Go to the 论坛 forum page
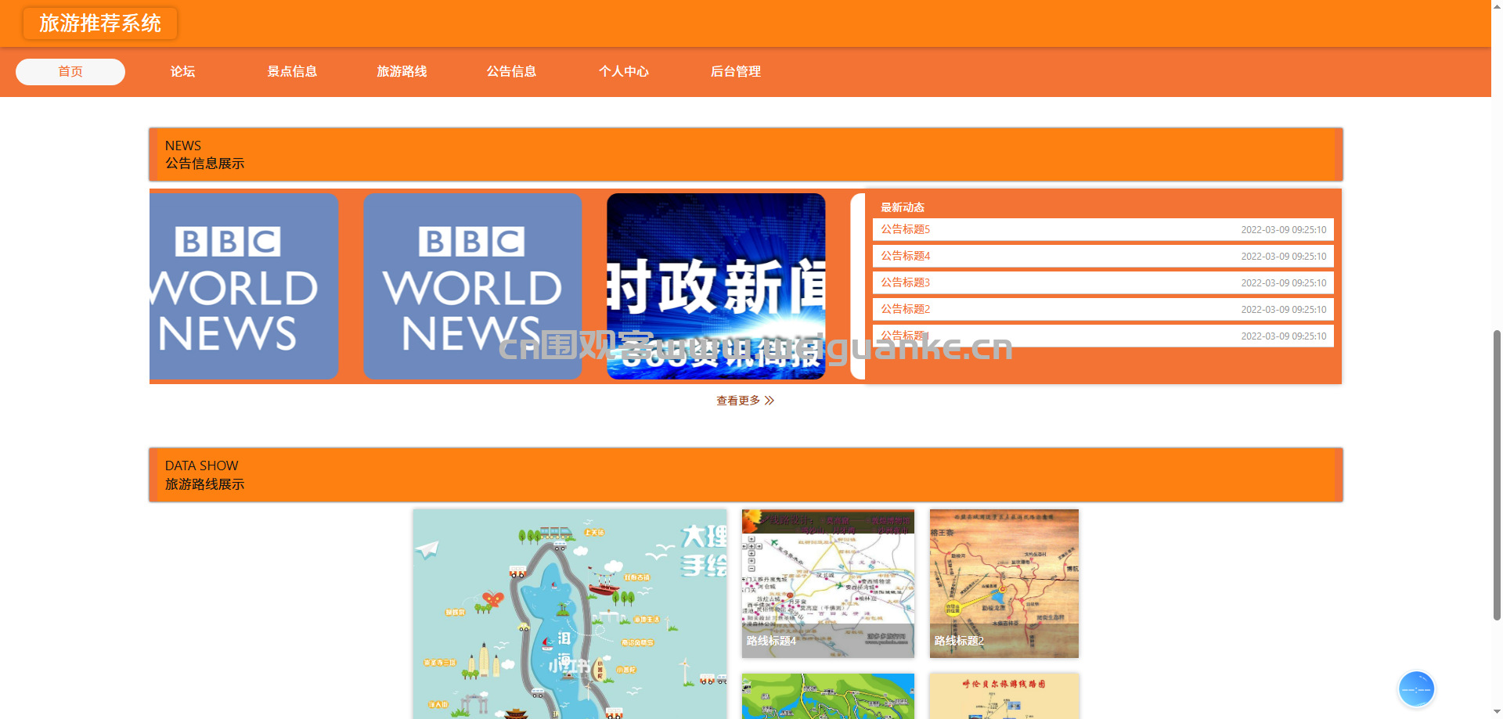 click(182, 72)
